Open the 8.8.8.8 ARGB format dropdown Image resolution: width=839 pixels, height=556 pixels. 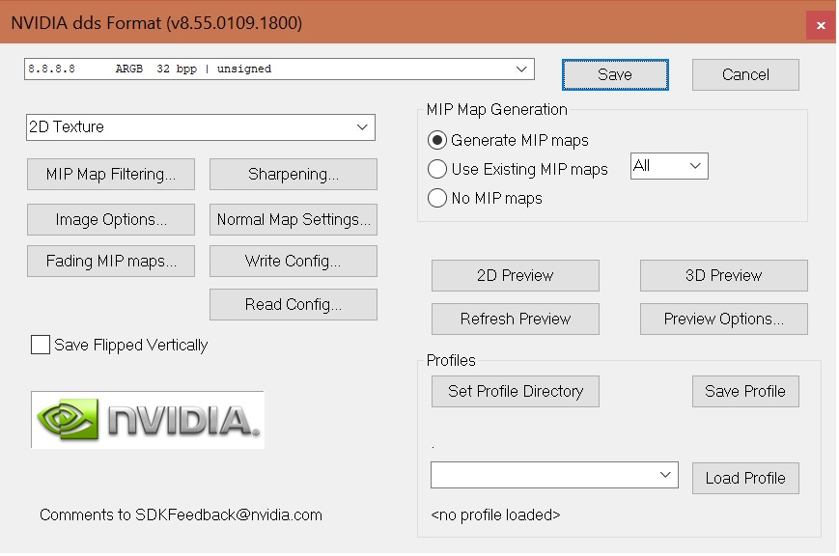click(279, 69)
